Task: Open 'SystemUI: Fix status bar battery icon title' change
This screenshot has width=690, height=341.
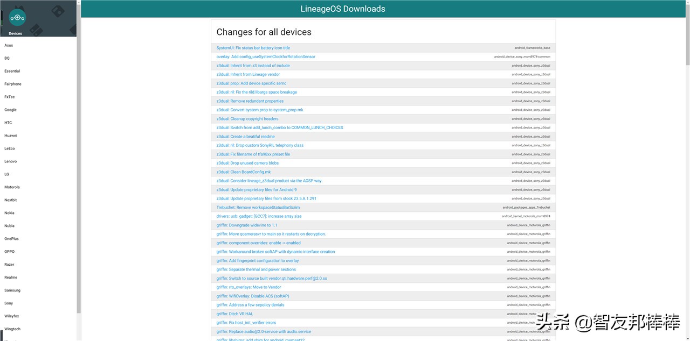Action: (x=253, y=48)
